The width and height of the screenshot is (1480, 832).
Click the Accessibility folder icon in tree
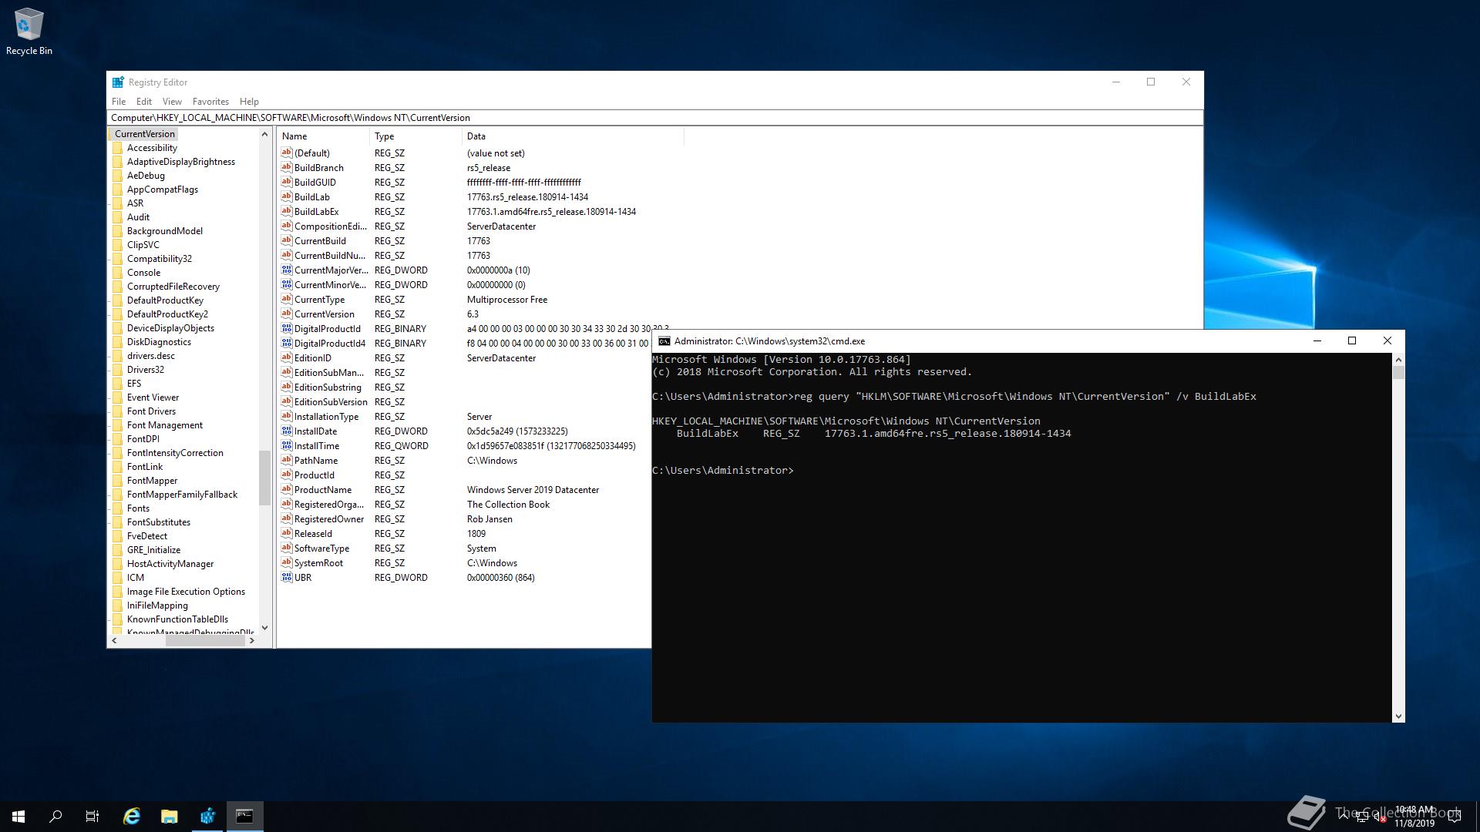pyautogui.click(x=117, y=148)
